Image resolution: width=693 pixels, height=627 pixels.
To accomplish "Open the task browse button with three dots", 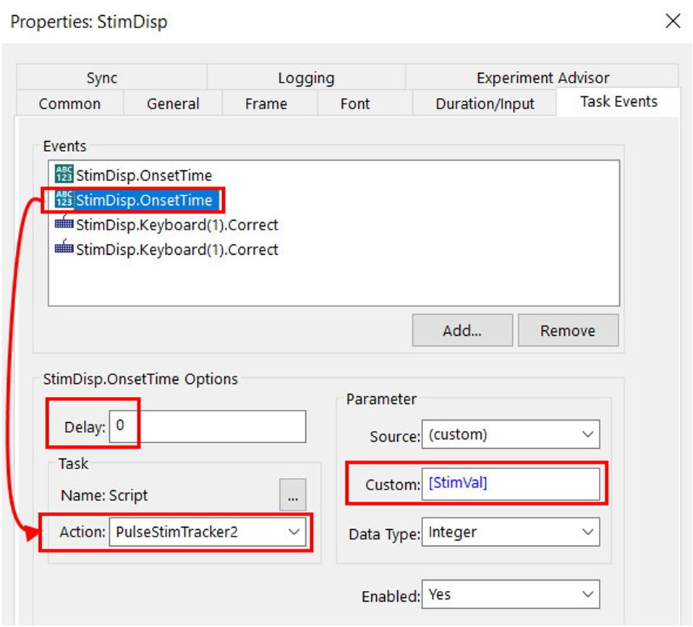I will (292, 496).
